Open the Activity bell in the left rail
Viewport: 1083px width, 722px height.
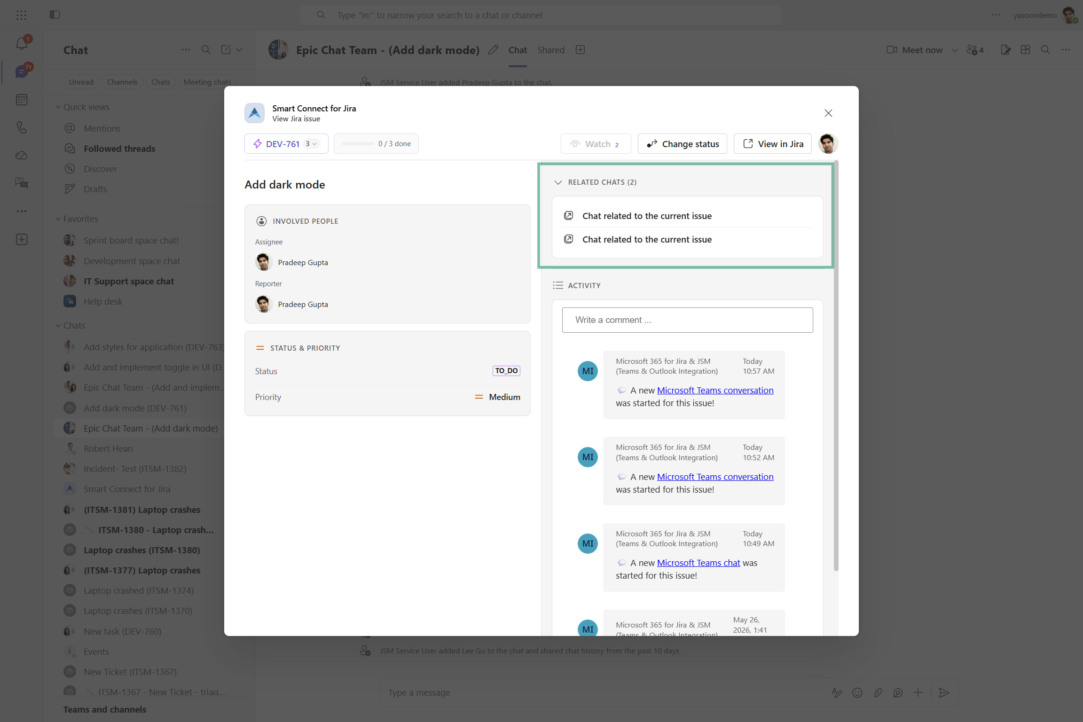[x=22, y=43]
